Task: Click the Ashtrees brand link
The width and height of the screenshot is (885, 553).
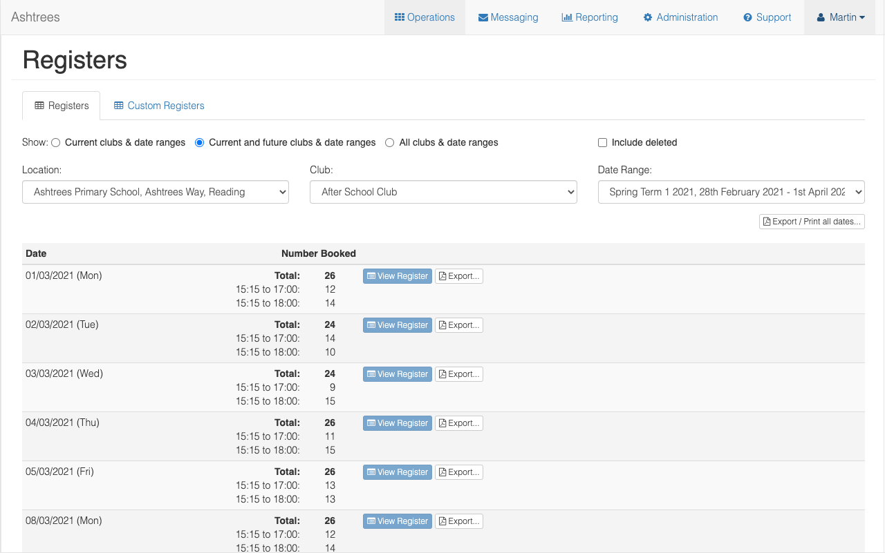Action: [x=35, y=17]
